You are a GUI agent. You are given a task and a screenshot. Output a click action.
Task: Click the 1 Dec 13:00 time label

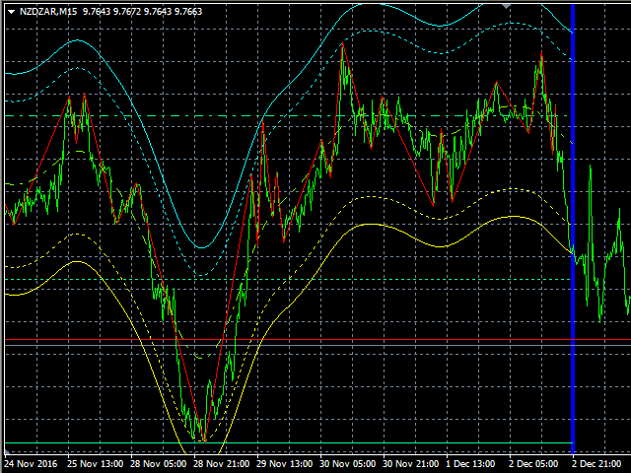coord(470,464)
